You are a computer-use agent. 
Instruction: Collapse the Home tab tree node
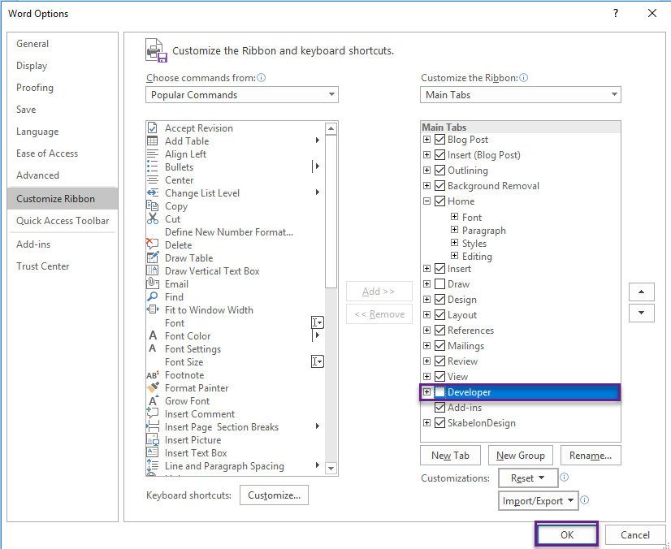[426, 201]
